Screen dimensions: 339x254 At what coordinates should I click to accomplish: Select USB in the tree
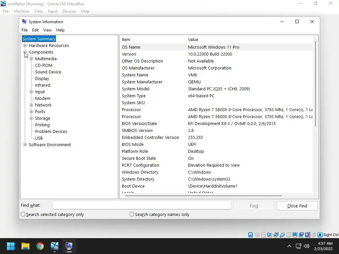(39, 138)
